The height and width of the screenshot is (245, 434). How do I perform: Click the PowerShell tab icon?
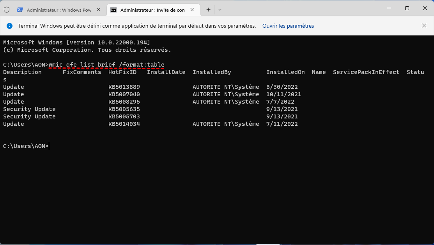[x=19, y=10]
